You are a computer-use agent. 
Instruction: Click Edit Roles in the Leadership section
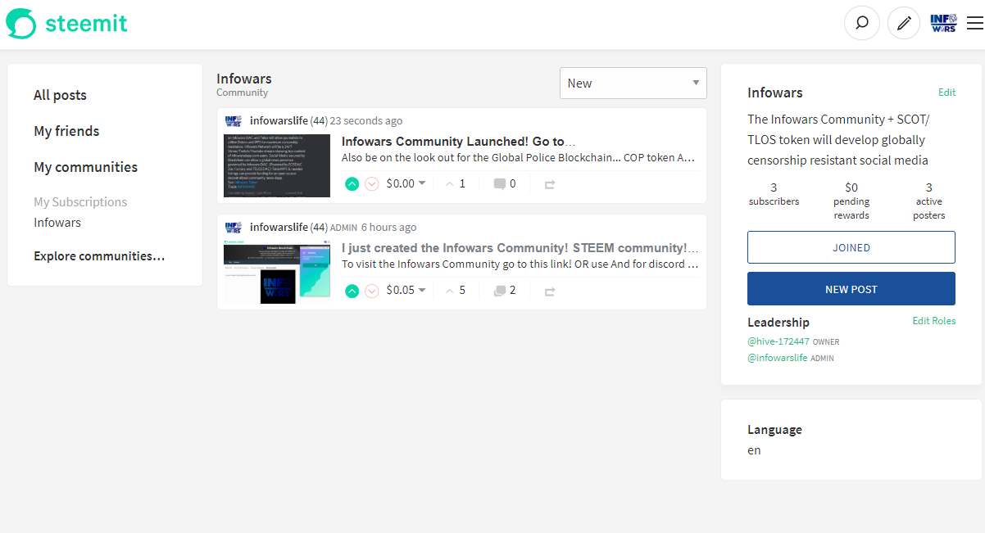click(x=933, y=321)
